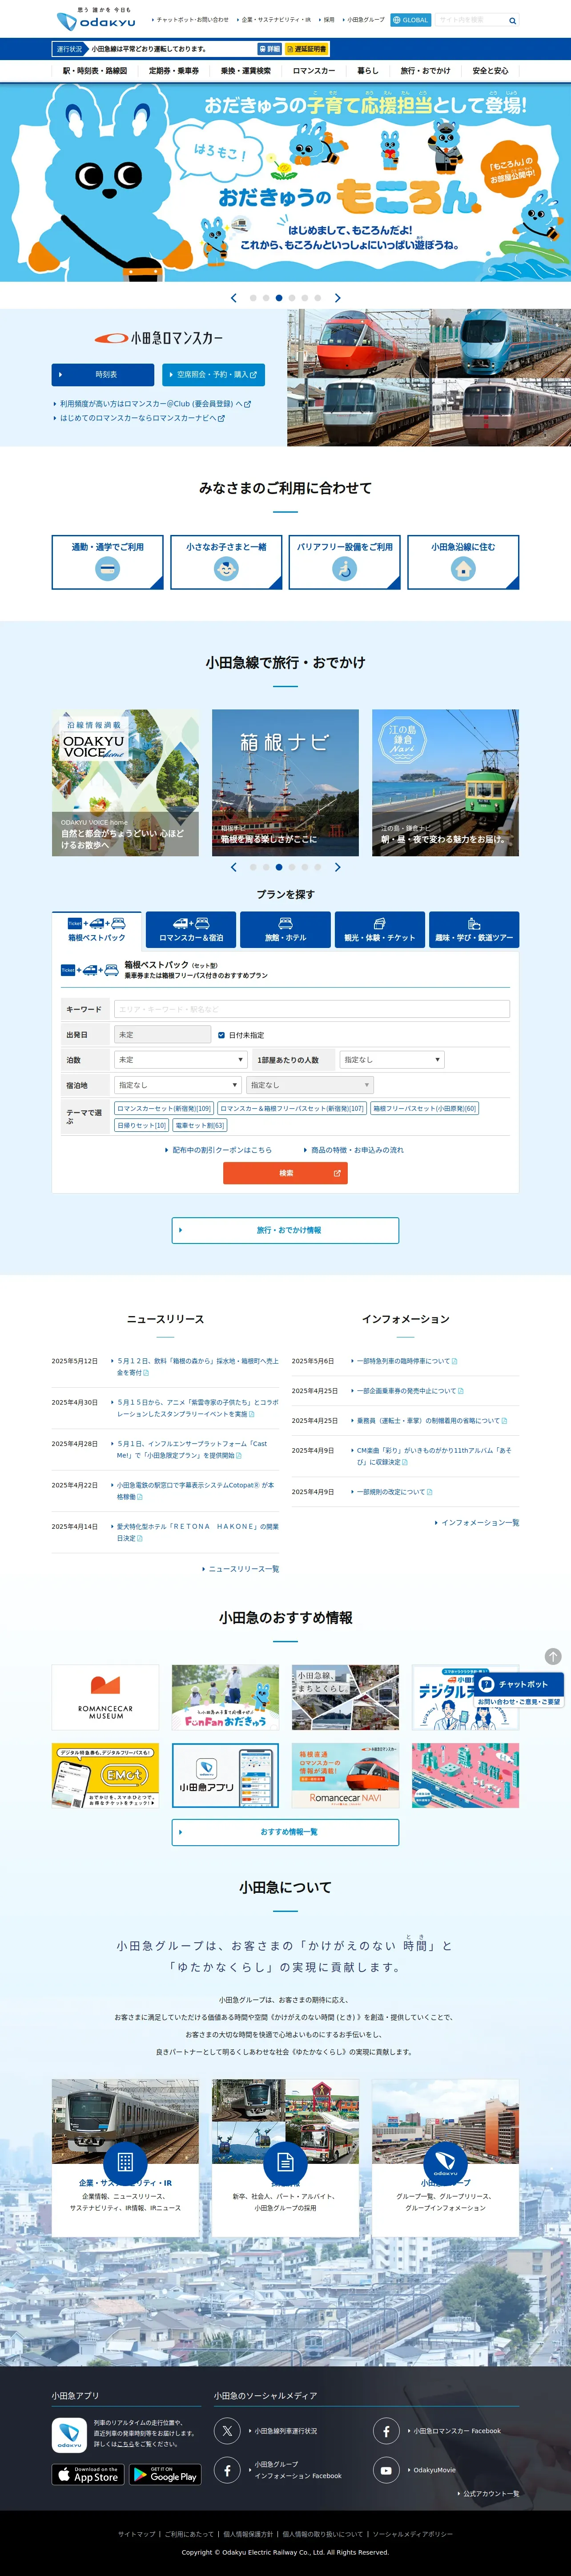Open ODAKYU VOICE home thumbnail

125,783
